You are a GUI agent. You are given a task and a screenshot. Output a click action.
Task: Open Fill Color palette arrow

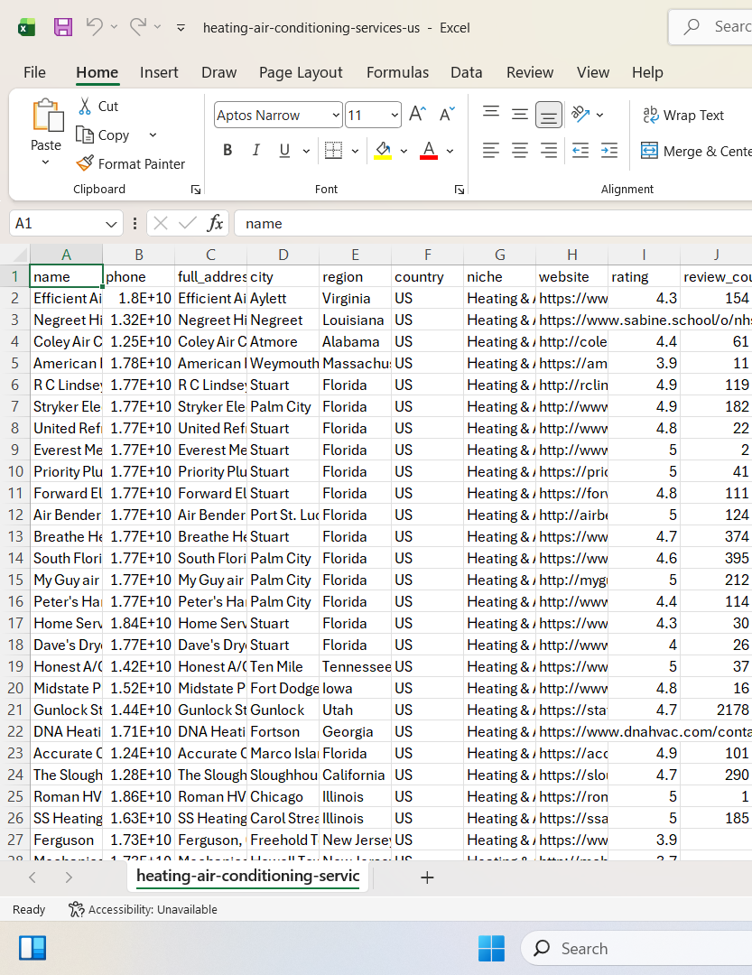point(404,151)
